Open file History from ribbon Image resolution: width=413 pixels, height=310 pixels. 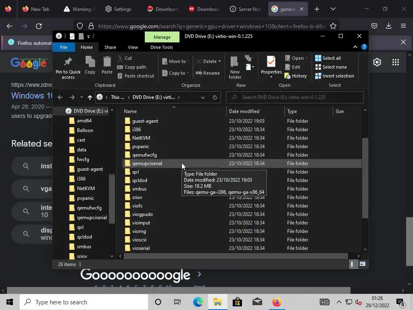296,76
